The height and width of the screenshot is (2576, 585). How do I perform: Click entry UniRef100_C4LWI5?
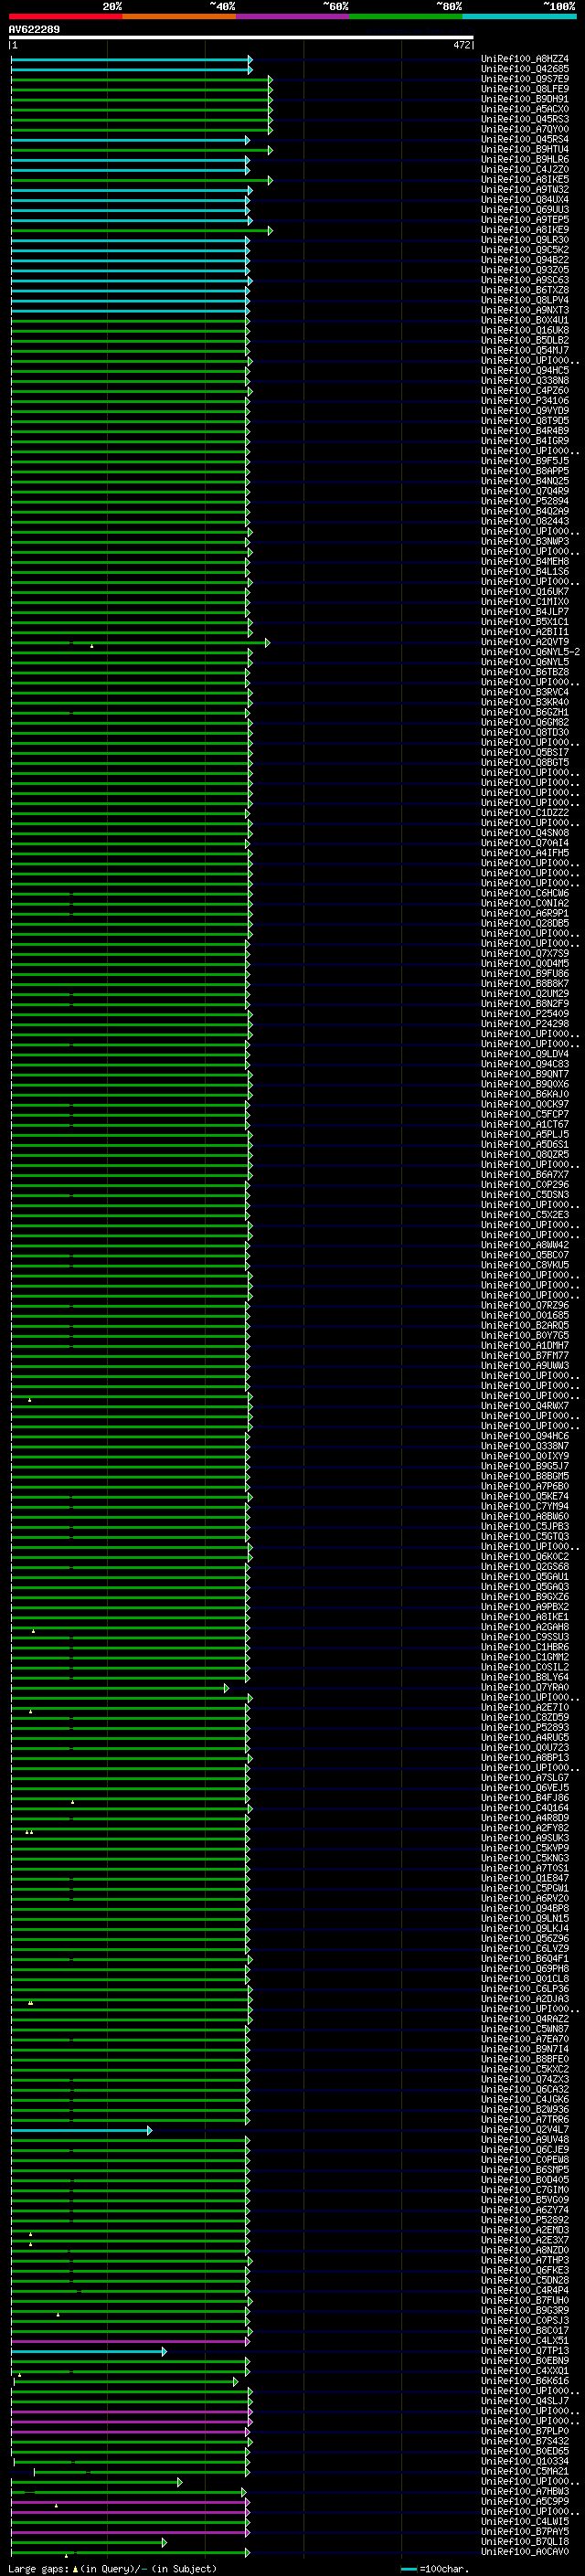click(x=525, y=2522)
